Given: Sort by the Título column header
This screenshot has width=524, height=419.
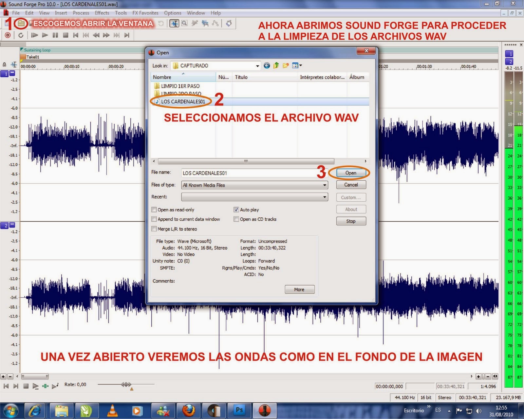Looking at the screenshot, I should click(265, 77).
